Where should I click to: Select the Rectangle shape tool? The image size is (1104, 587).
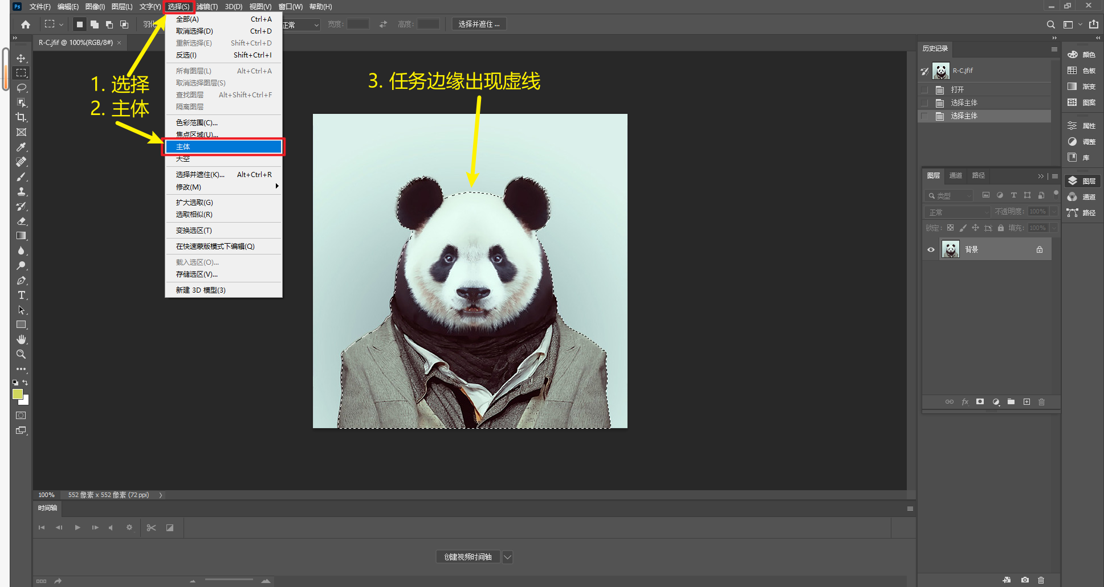pyautogui.click(x=21, y=325)
